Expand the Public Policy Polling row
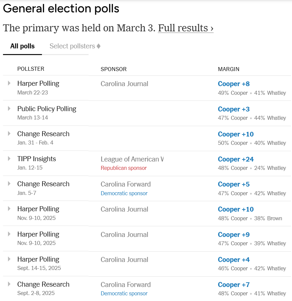Viewport: 292px width, 301px height. (9, 108)
